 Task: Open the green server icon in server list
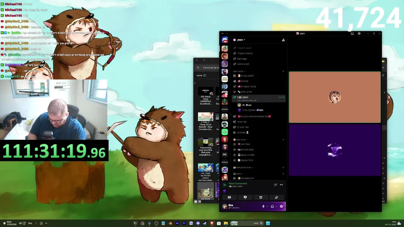[x=225, y=132]
